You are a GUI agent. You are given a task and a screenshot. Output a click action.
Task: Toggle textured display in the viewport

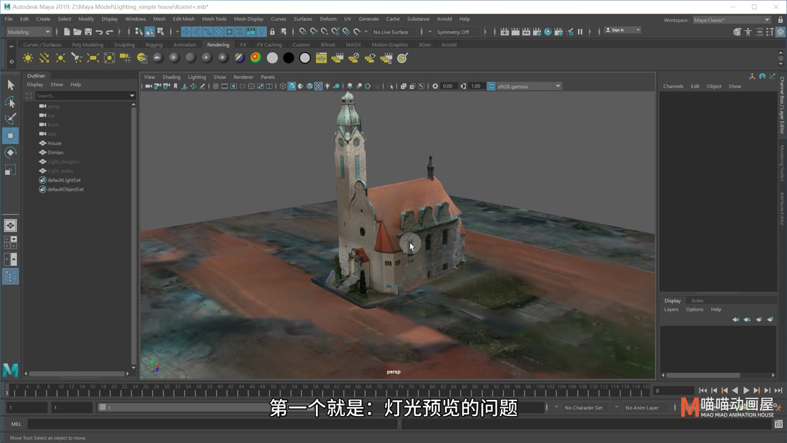318,86
